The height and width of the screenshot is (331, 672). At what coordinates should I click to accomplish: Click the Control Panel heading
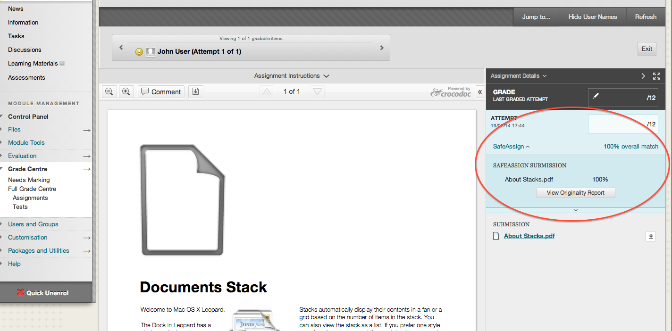[28, 116]
